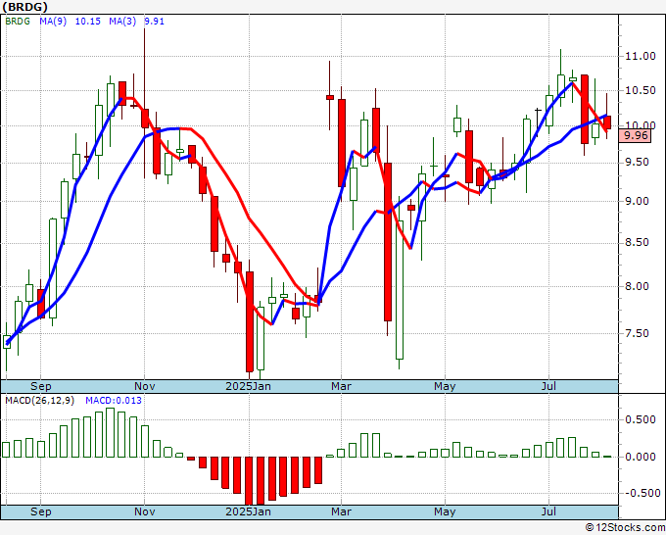Click the MA(3) legend label
Viewport: 666px width, 535px height.
(122, 22)
